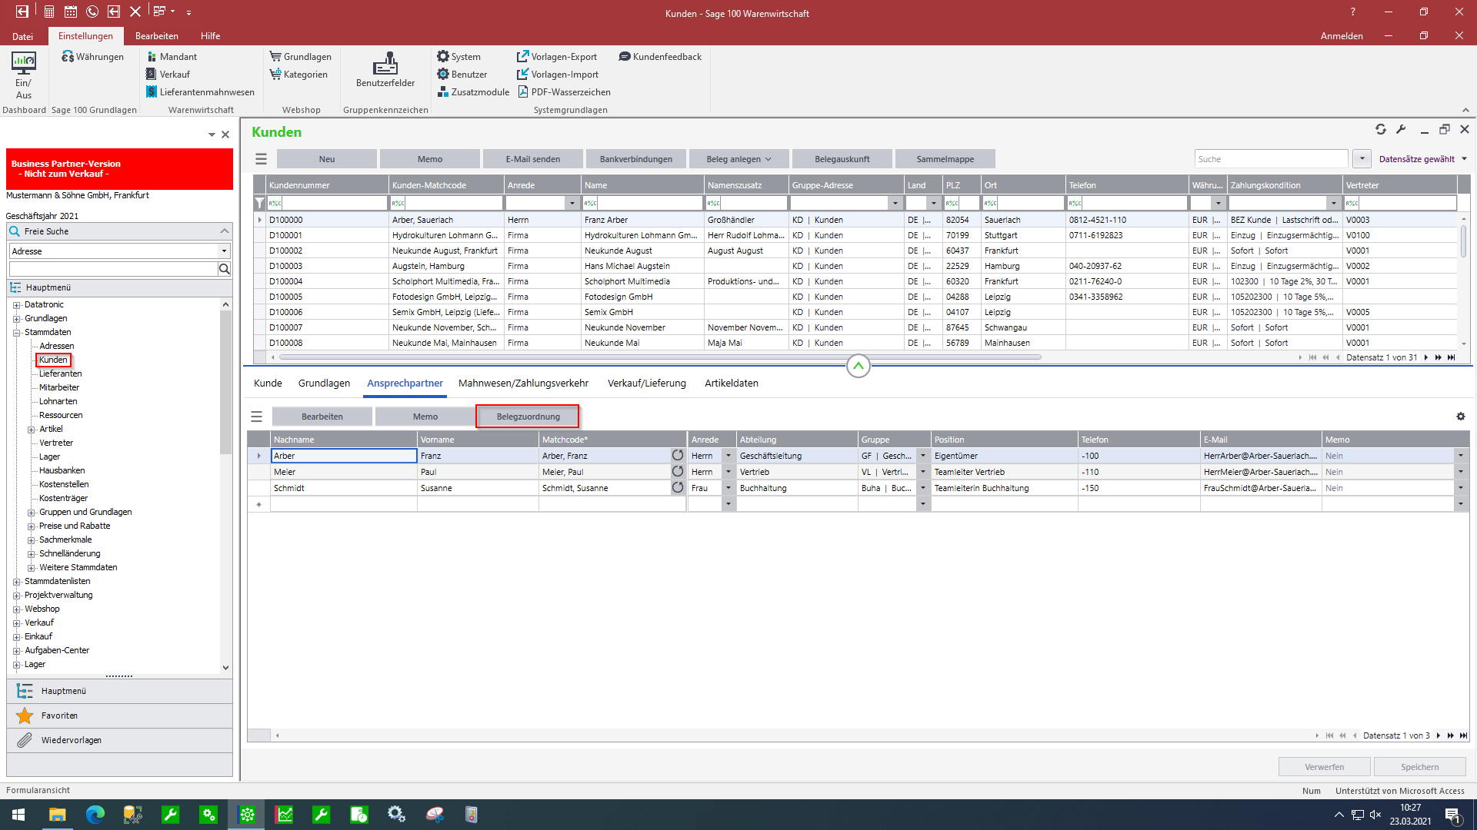Viewport: 1477px width, 830px height.
Task: Run the Freie Suche magnifier
Action: (x=225, y=269)
